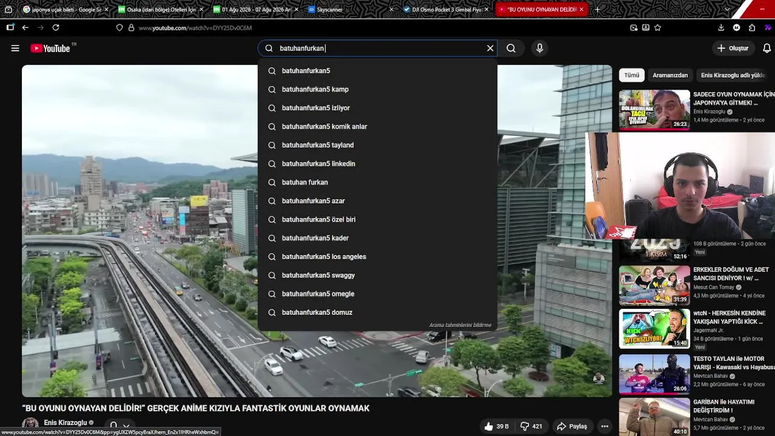This screenshot has width=775, height=436.
Task: Switch to Osaka Otelleri tab
Action: 160,10
